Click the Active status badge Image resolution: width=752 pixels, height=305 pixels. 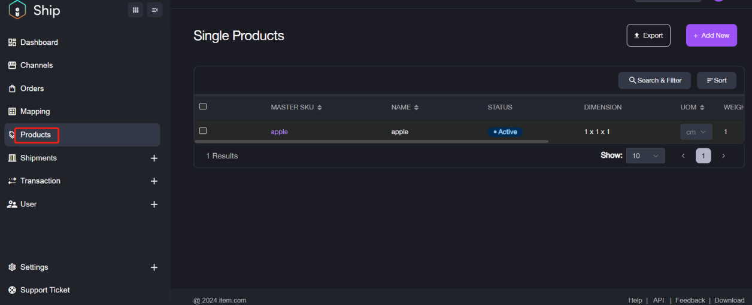tap(505, 132)
